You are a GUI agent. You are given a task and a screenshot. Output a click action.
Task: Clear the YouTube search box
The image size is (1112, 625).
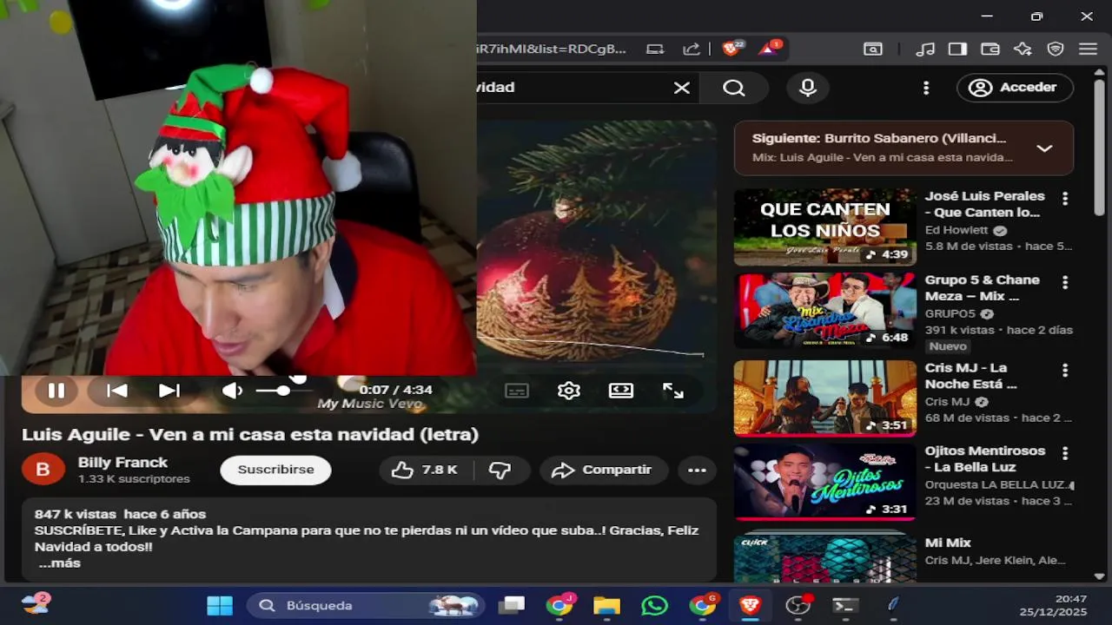(682, 88)
